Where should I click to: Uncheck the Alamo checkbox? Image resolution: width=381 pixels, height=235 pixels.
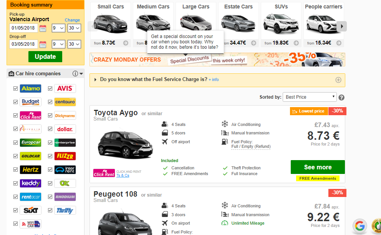click(x=15, y=88)
